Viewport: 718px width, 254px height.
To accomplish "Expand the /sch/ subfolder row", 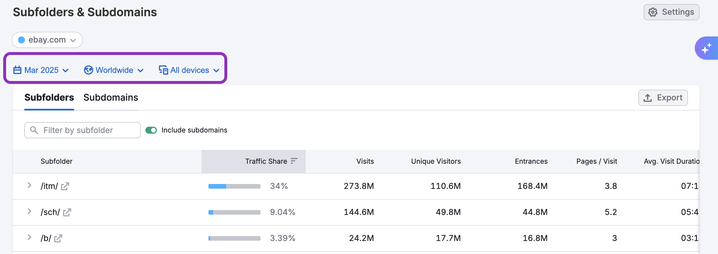I will click(x=29, y=211).
